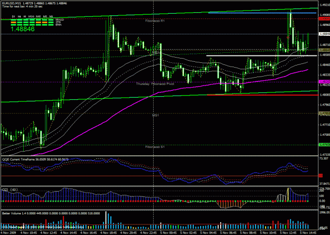This screenshot has height=235, width=330.
Task: Click the 1.47960 price scale label
Action: (325, 105)
